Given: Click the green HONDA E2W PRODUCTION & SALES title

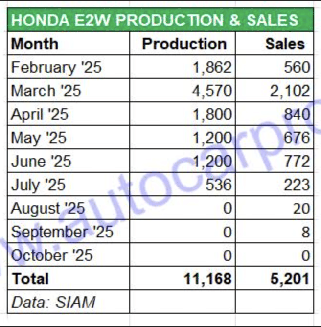Looking at the screenshot, I should [x=155, y=20].
